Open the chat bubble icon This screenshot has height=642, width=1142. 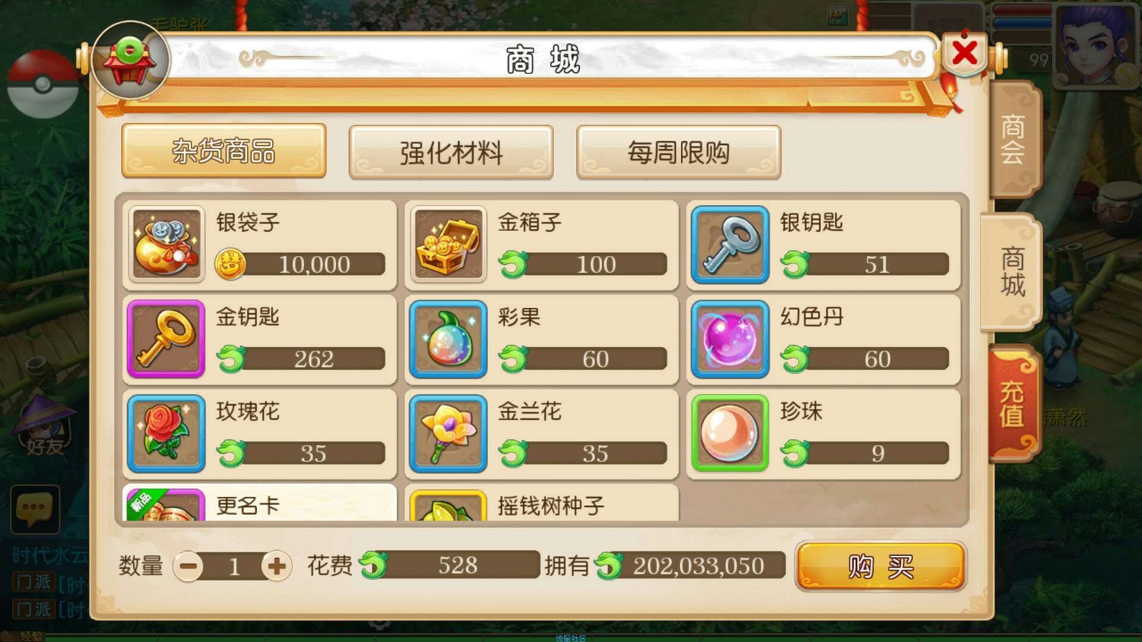pyautogui.click(x=35, y=509)
